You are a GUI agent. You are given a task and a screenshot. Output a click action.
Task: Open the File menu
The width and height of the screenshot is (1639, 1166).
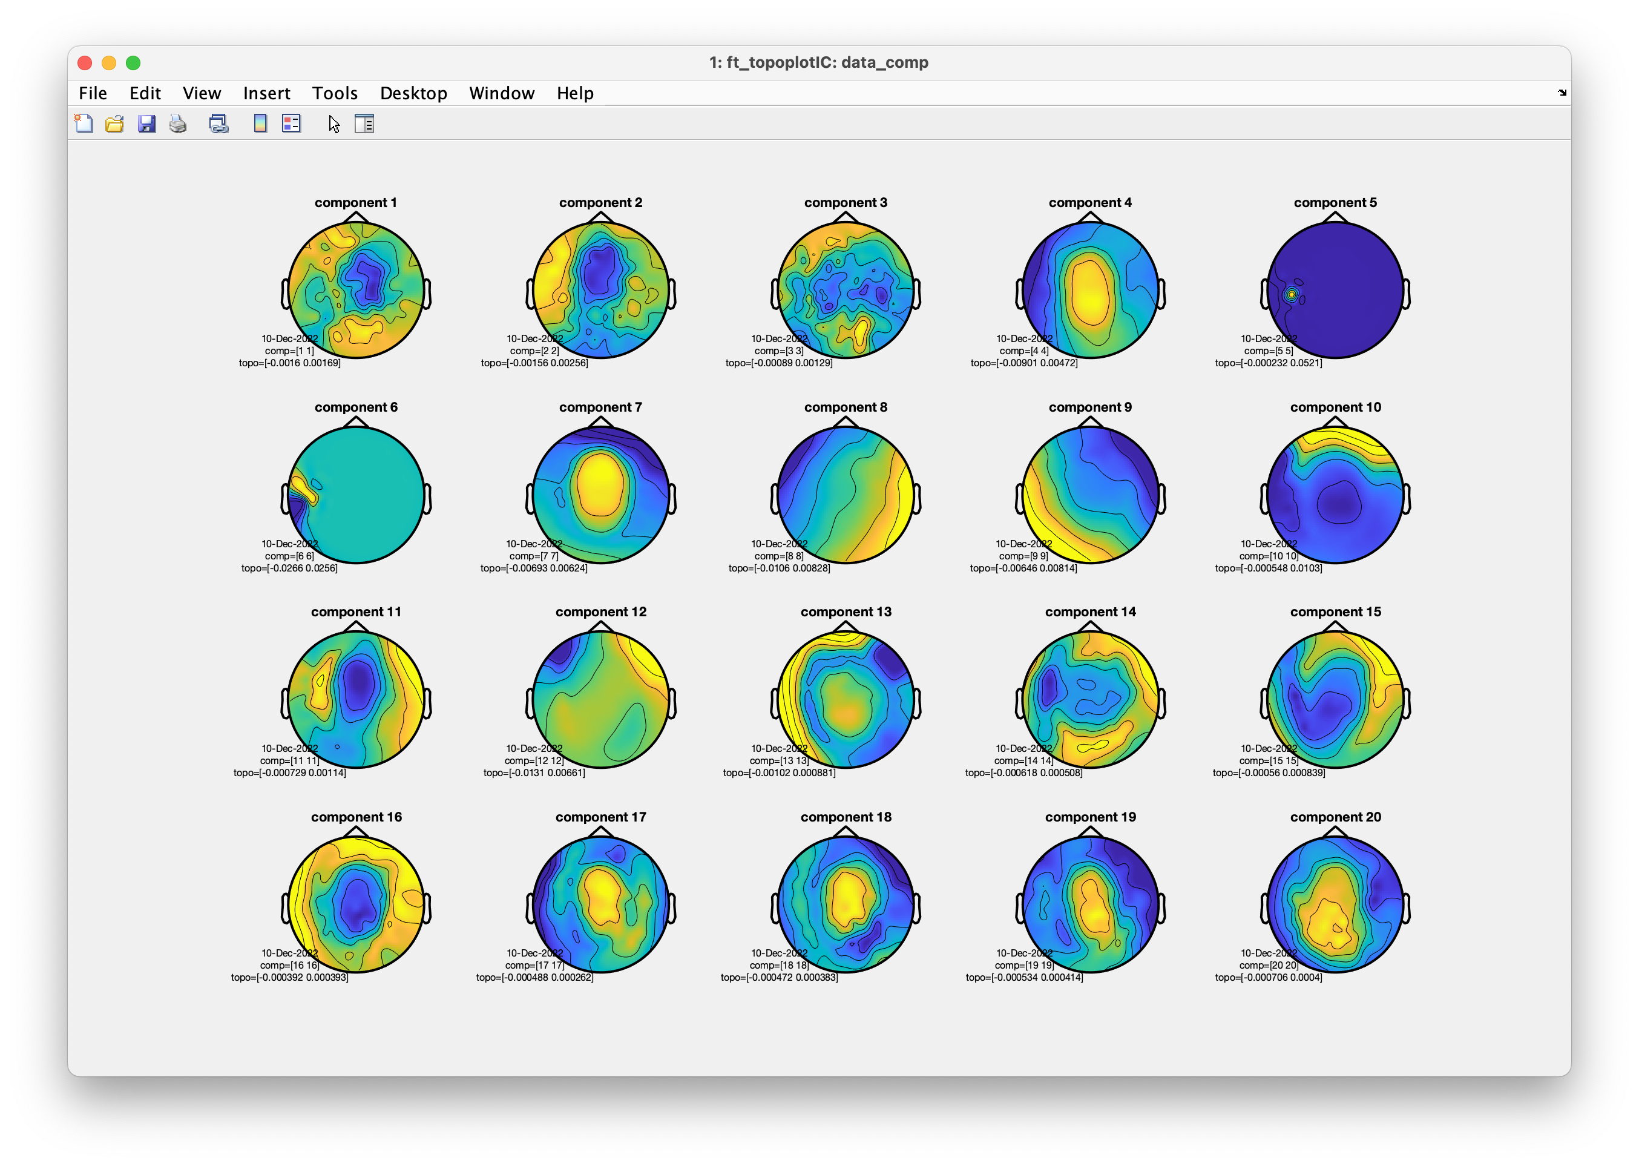tap(93, 93)
